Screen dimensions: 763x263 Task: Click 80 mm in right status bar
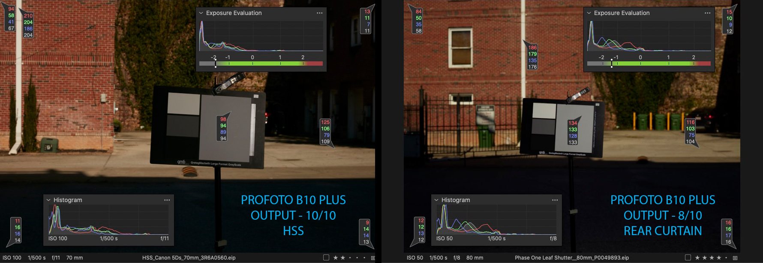(475, 258)
